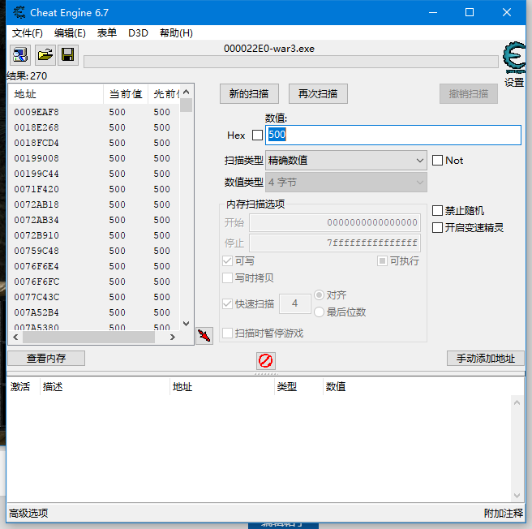Open the D3D menu
532x529 pixels.
(138, 33)
